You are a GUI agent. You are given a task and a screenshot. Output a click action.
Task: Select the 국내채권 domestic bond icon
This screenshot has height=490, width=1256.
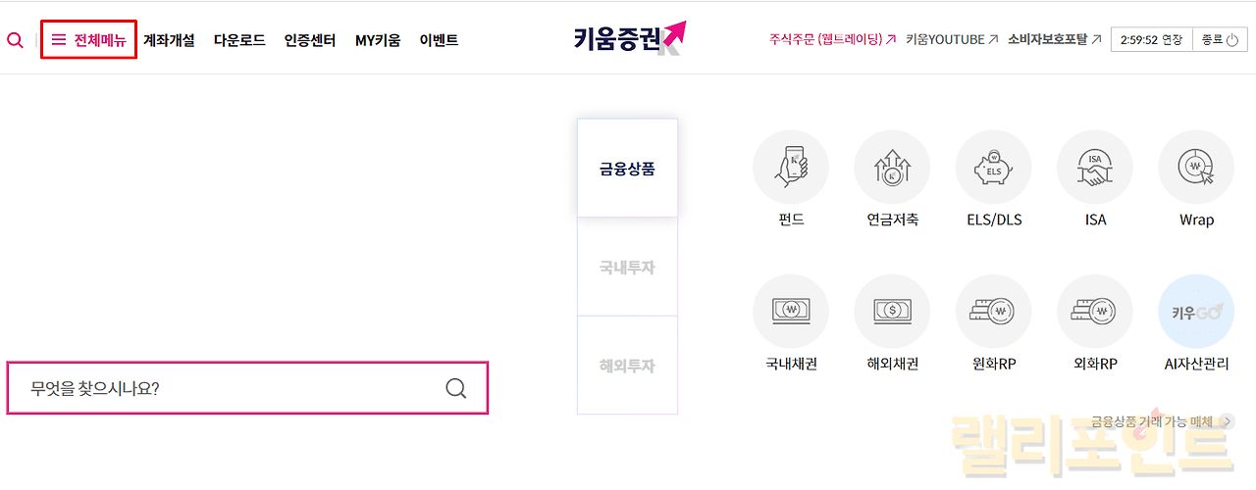coord(790,312)
